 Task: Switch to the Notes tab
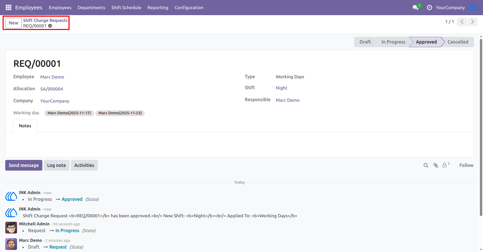click(25, 126)
